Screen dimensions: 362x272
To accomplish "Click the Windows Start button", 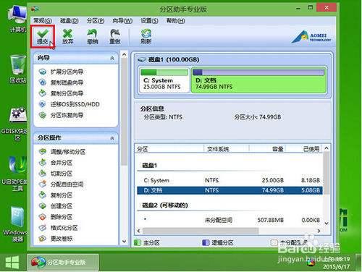I will [12, 263].
